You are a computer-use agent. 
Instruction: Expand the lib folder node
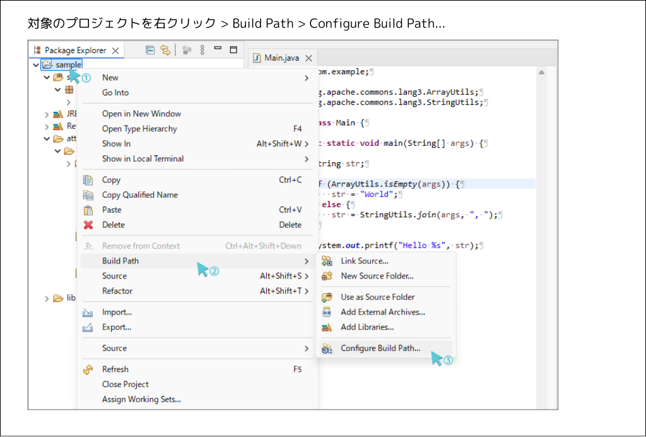(x=47, y=299)
